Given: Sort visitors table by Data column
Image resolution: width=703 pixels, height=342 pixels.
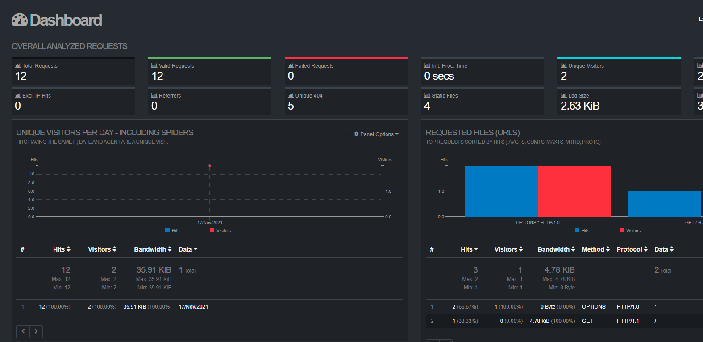Looking at the screenshot, I should 188,249.
